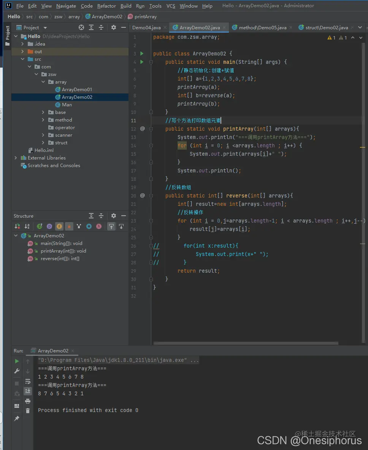
Task: Toggle Scroll to End in Run console
Action: click(28, 391)
